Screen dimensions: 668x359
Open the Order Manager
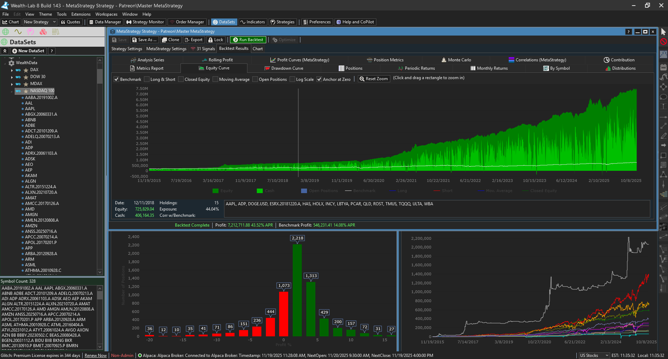click(x=187, y=22)
